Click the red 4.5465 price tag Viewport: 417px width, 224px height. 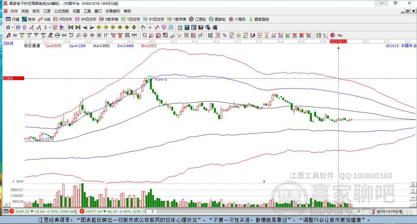[13, 79]
